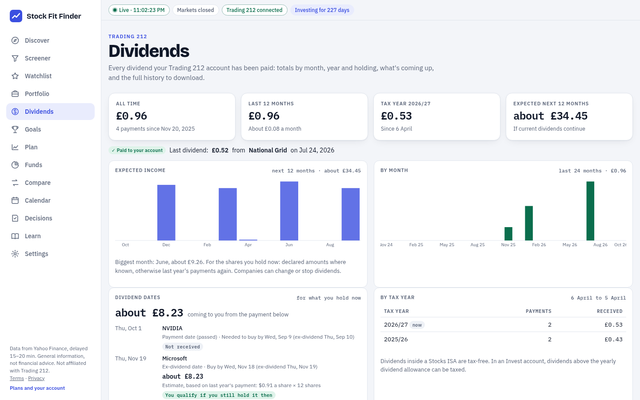Click the Compare arrows icon
The height and width of the screenshot is (400, 640).
15,183
